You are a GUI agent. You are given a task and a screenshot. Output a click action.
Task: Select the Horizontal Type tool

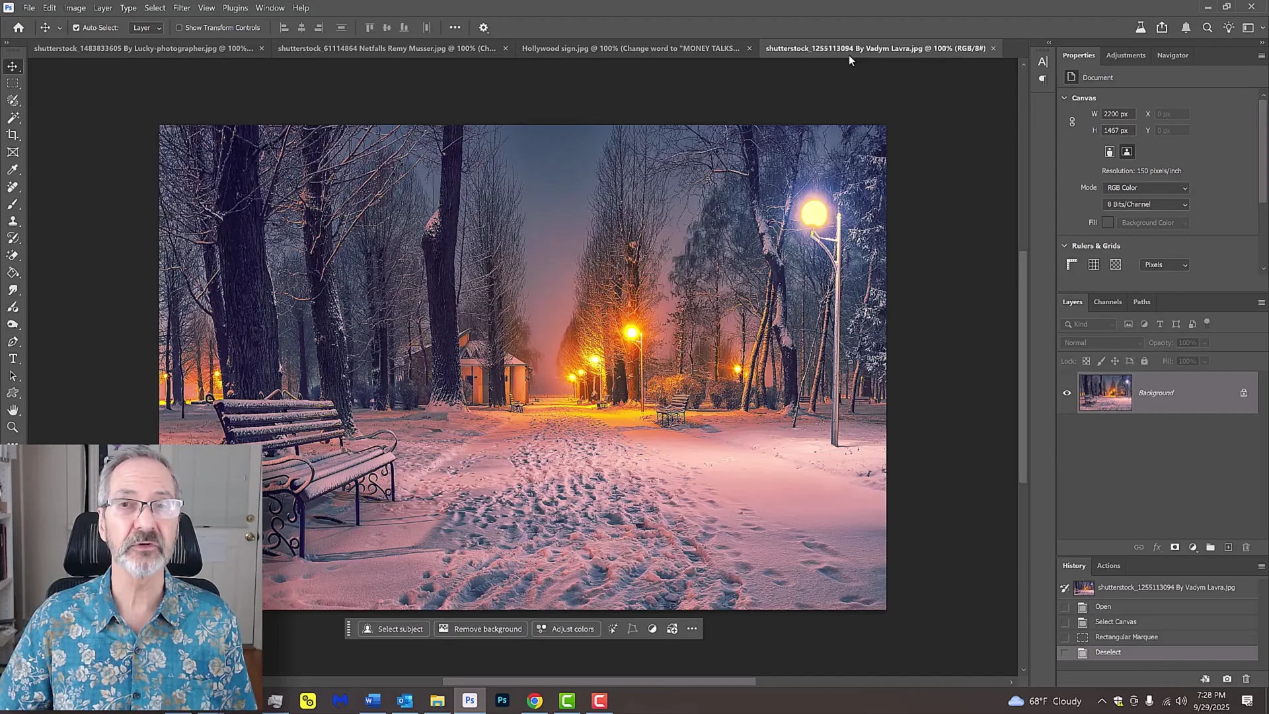[13, 359]
